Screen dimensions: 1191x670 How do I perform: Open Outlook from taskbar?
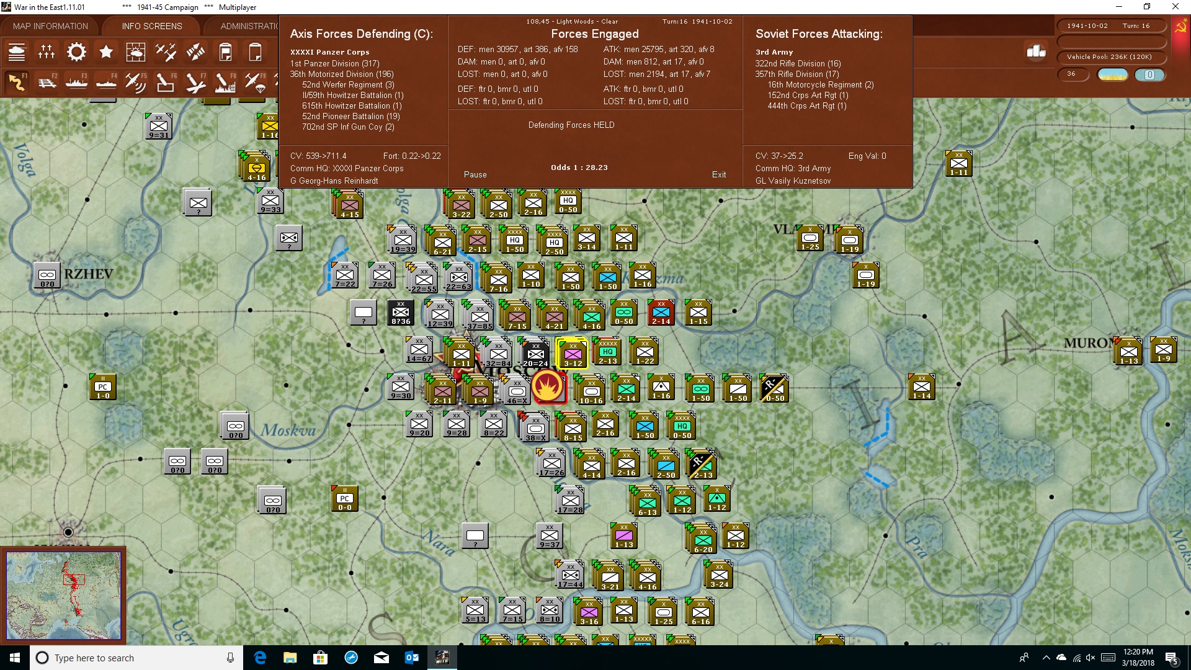412,658
